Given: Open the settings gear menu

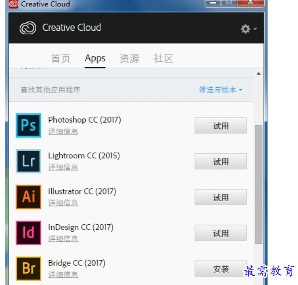Looking at the screenshot, I should pos(249,29).
